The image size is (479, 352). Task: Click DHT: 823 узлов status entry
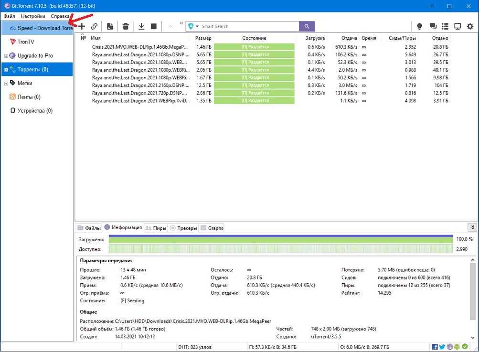pos(194,347)
